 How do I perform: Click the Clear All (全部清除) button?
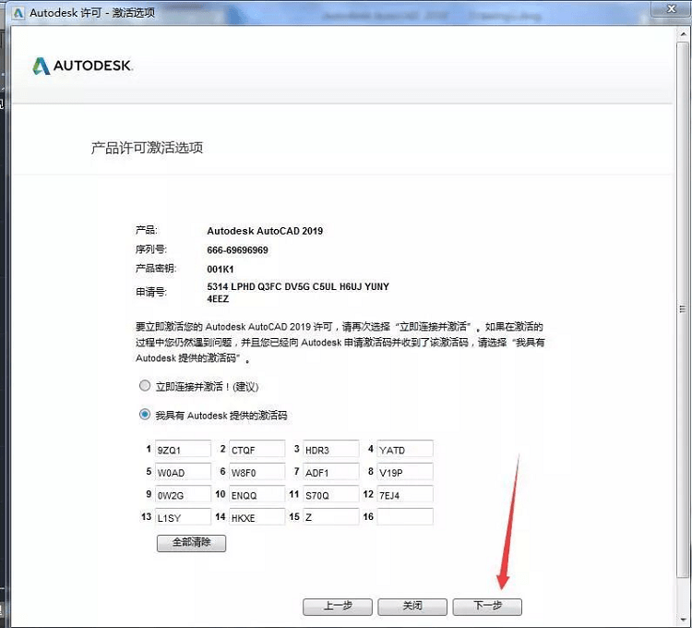pos(192,543)
